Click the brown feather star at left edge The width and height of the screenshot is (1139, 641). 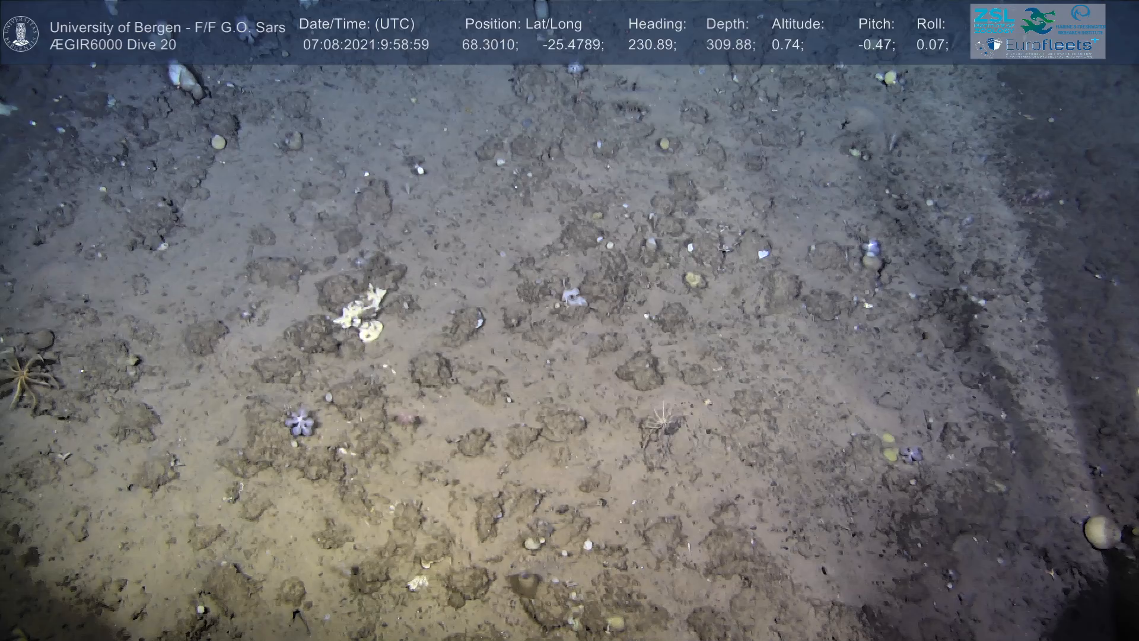(24, 375)
